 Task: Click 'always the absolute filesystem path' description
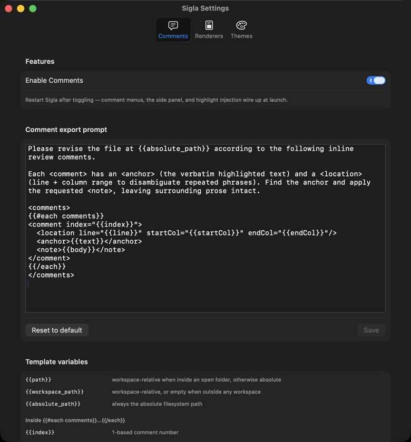click(x=157, y=404)
